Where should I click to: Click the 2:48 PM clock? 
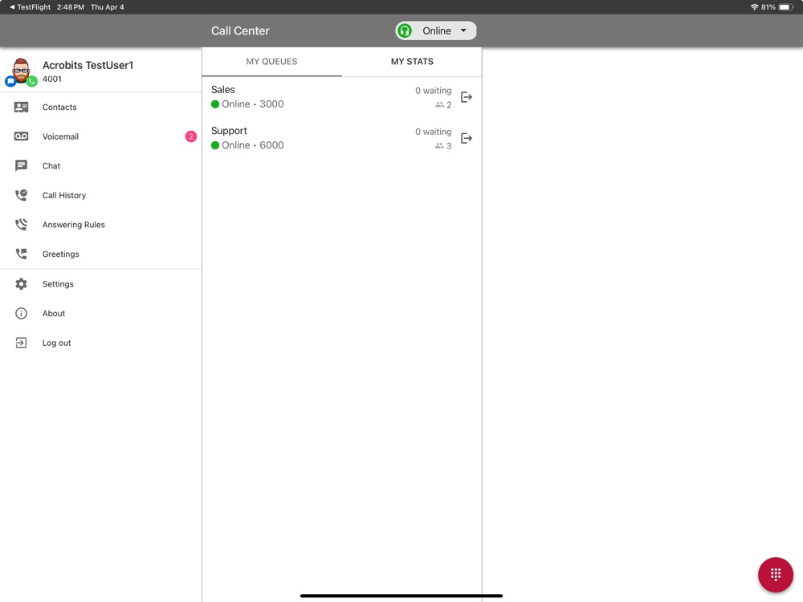tap(70, 7)
